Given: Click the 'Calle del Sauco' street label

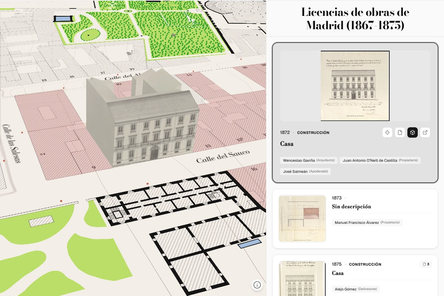Looking at the screenshot, I should pos(223,156).
